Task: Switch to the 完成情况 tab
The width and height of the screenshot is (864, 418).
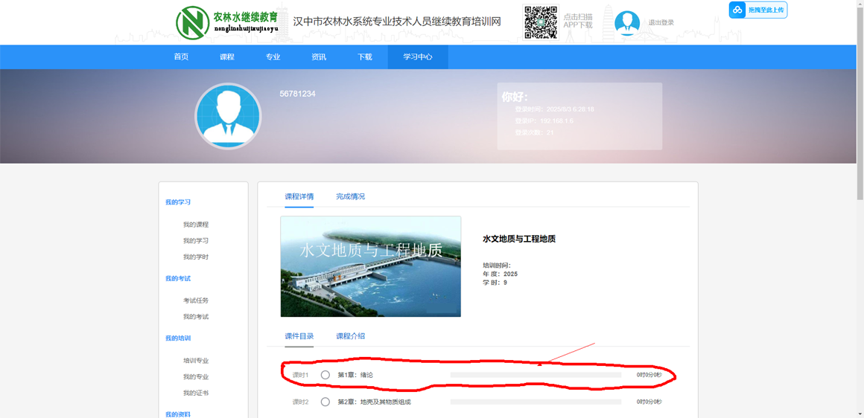Action: pyautogui.click(x=350, y=197)
